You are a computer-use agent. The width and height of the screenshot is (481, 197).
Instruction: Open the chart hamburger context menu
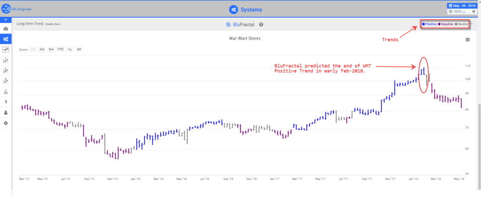467,39
